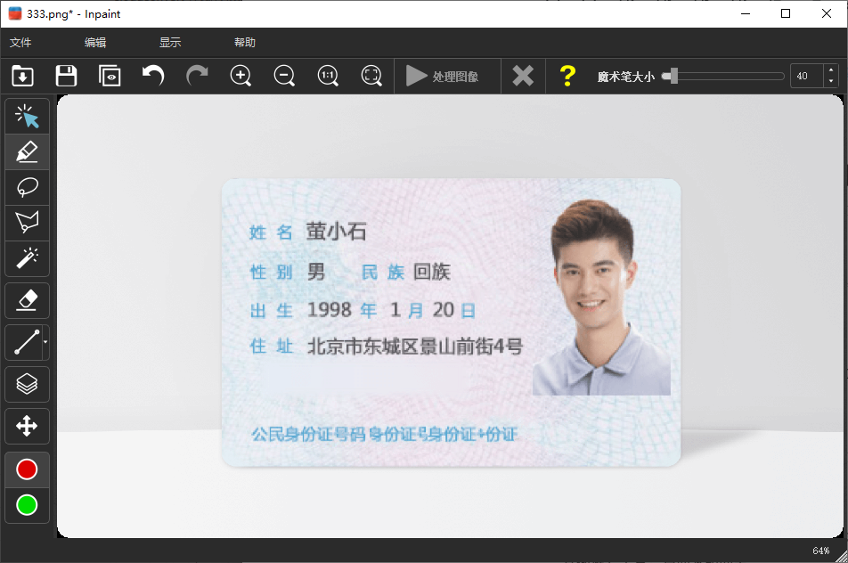Select the smart selection cursor tool
848x563 pixels.
[x=27, y=117]
